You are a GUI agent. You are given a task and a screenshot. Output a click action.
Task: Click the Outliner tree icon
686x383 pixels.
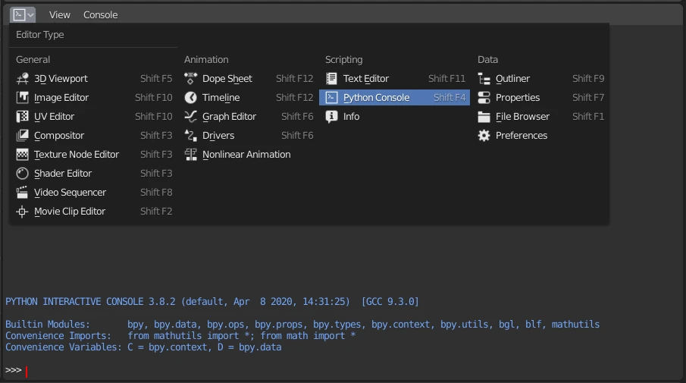(x=484, y=79)
